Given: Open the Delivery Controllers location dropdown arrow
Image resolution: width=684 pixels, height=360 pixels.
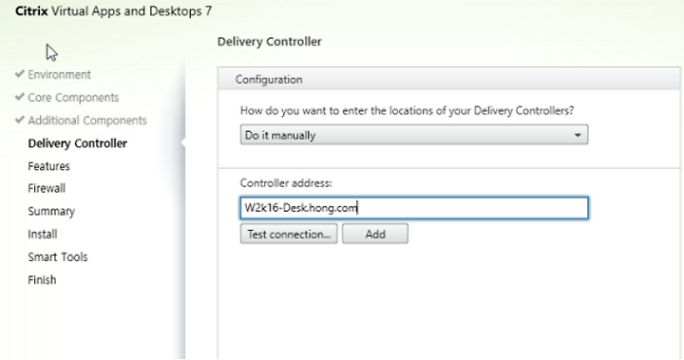Looking at the screenshot, I should [578, 135].
